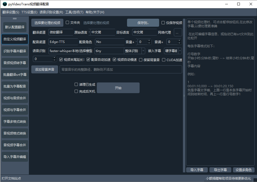Check the 保留背景音 option
257x182 pixels.
tap(141, 60)
